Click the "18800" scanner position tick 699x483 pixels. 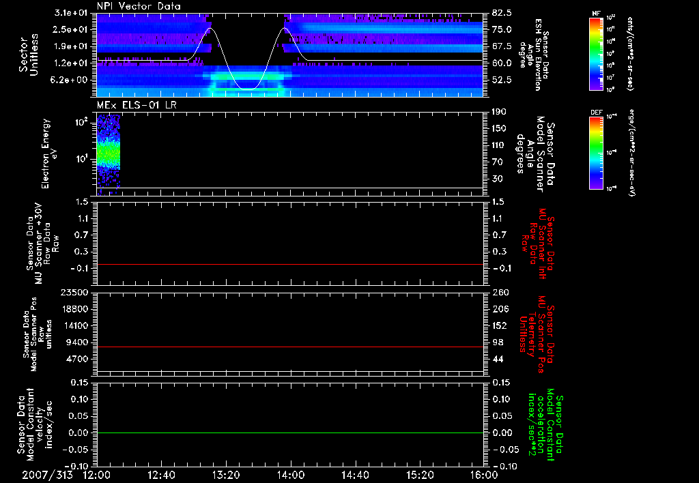click(74, 309)
